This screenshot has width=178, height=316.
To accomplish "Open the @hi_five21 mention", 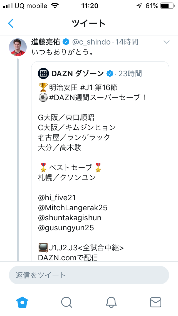I will click(x=57, y=198).
